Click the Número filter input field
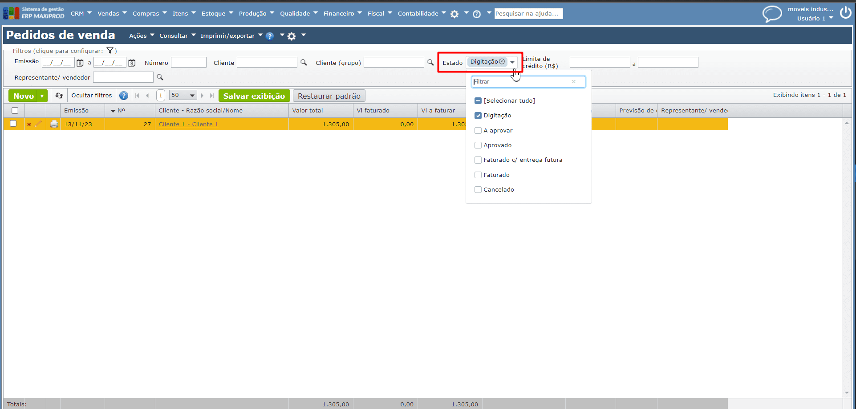 pos(189,62)
